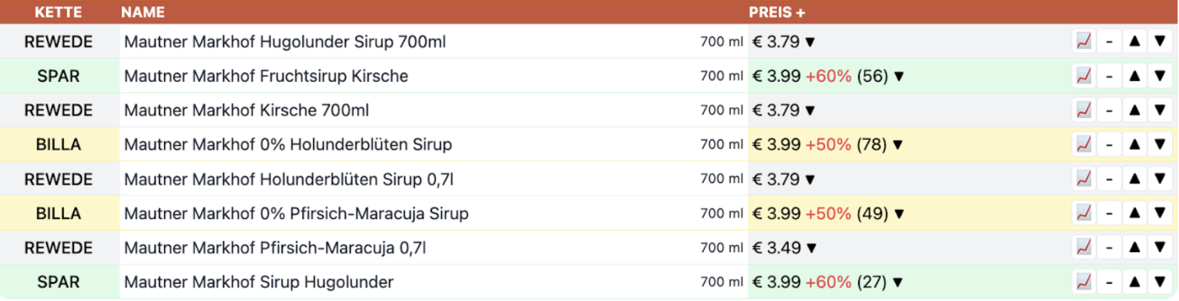The width and height of the screenshot is (1179, 301).
Task: Move Holunderblüten Sirup 0,7l row up
Action: point(1134,180)
